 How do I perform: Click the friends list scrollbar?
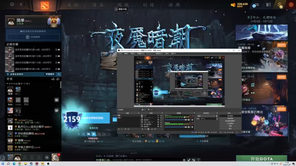click(61, 85)
